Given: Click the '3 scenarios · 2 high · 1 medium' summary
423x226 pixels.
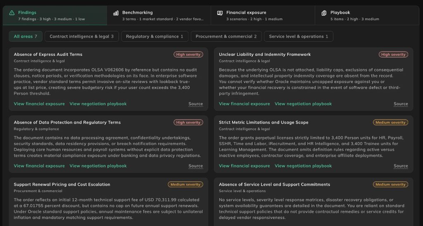Looking at the screenshot, I should coord(254,19).
